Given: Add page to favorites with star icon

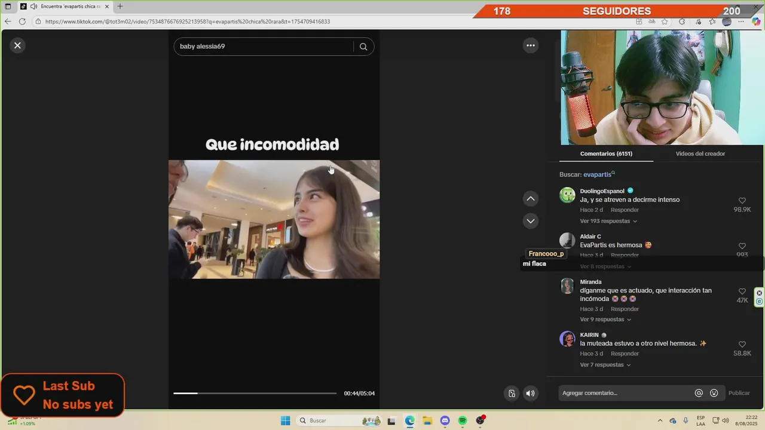Looking at the screenshot, I should click(665, 21).
